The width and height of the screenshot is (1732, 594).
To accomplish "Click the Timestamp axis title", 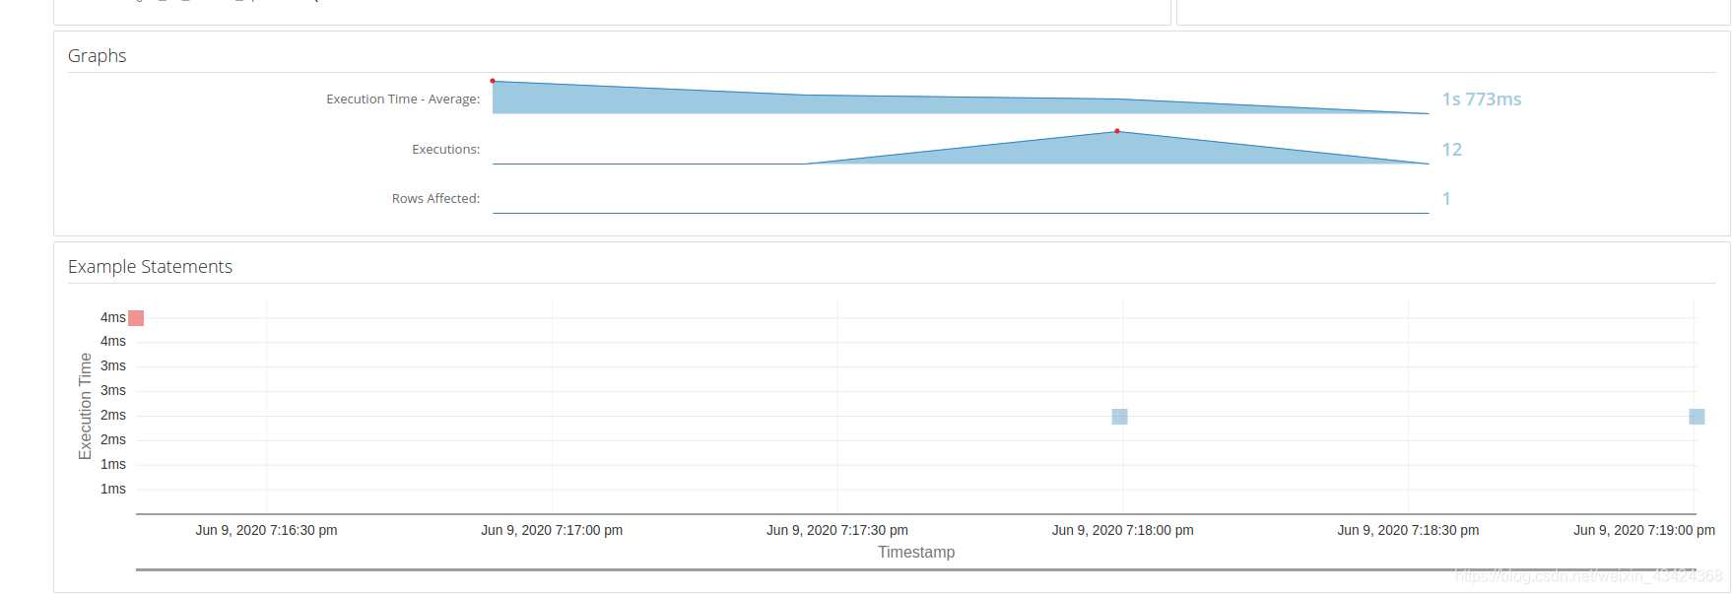I will pyautogui.click(x=916, y=553).
